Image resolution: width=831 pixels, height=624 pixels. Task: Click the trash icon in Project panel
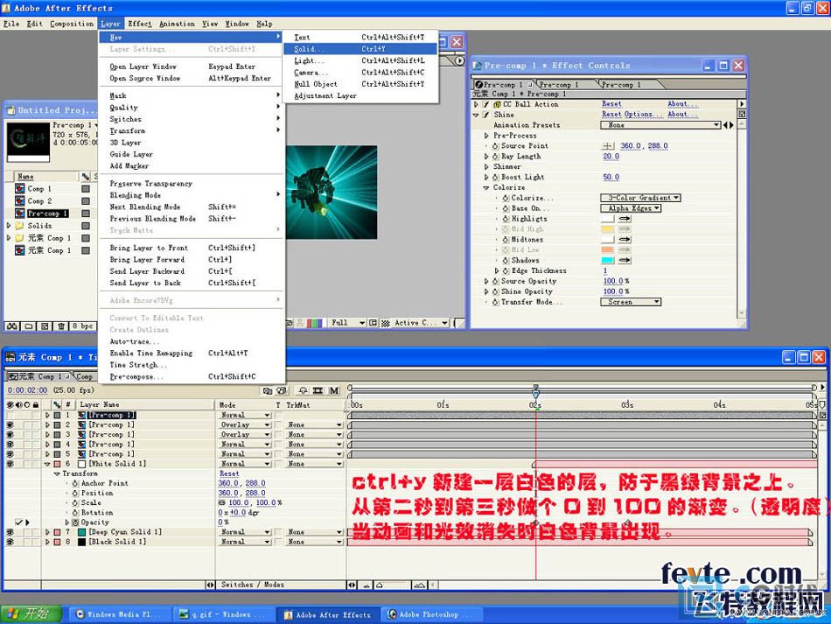[61, 326]
